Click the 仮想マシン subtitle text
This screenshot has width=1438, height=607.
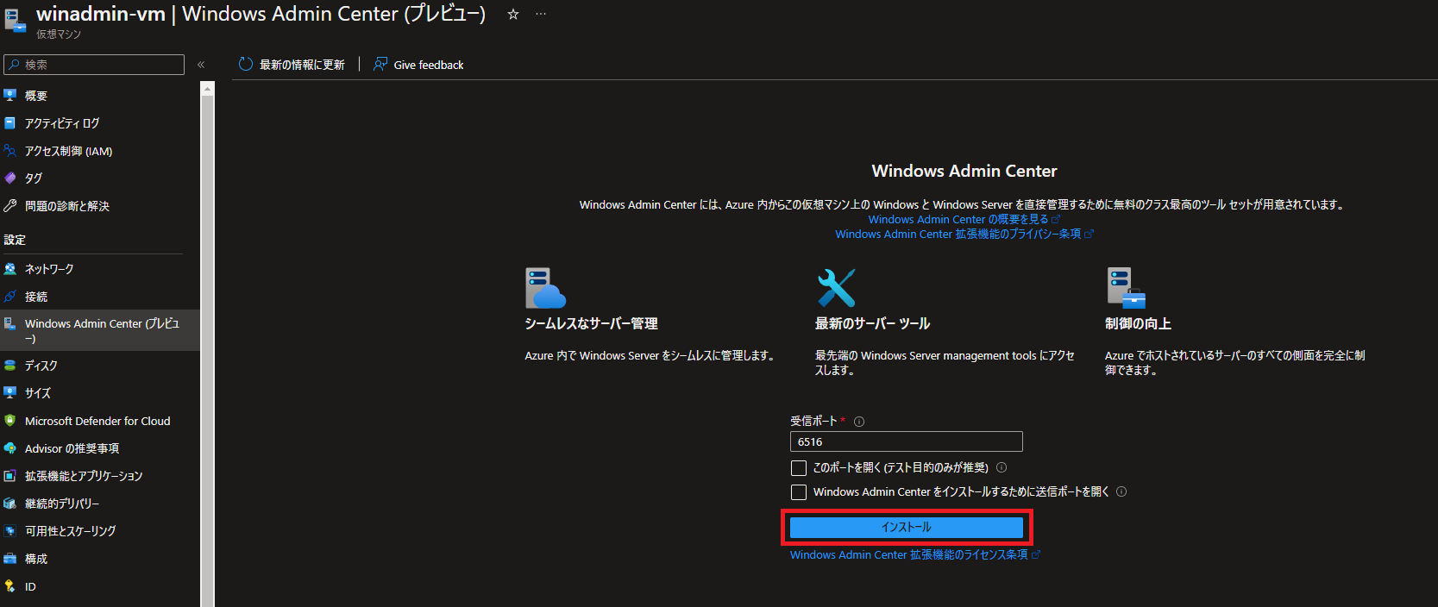[59, 34]
